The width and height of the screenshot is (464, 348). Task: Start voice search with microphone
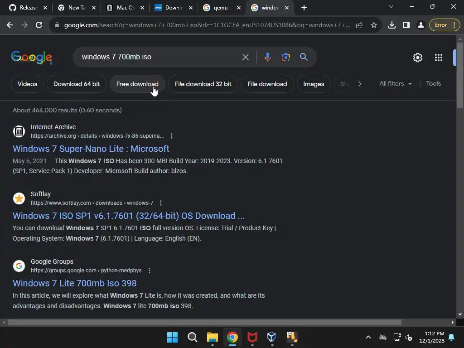pyautogui.click(x=267, y=57)
